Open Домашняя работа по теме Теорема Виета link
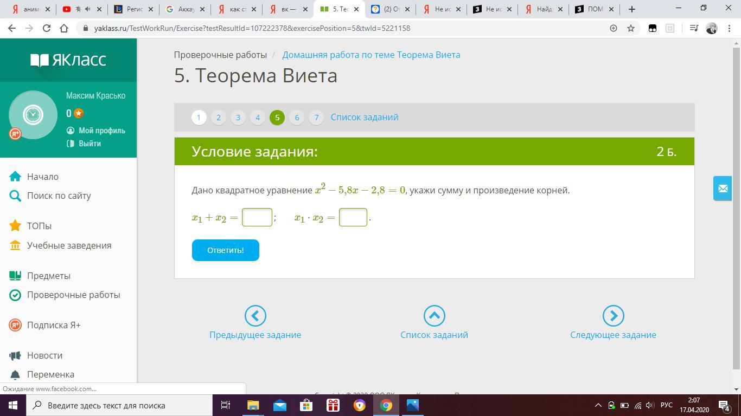The width and height of the screenshot is (741, 416). (371, 55)
